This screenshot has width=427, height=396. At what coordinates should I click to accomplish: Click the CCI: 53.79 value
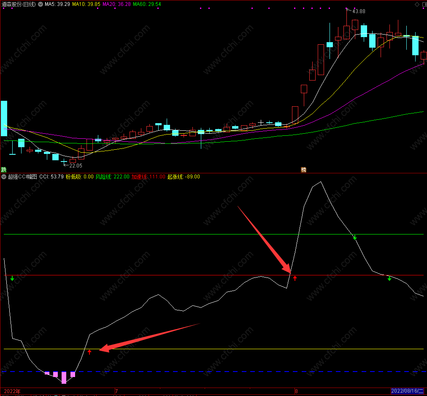click(x=51, y=177)
